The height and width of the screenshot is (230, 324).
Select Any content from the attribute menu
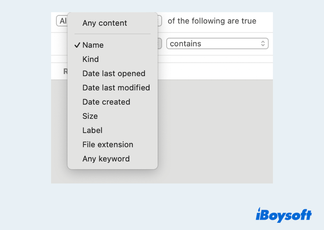click(104, 23)
